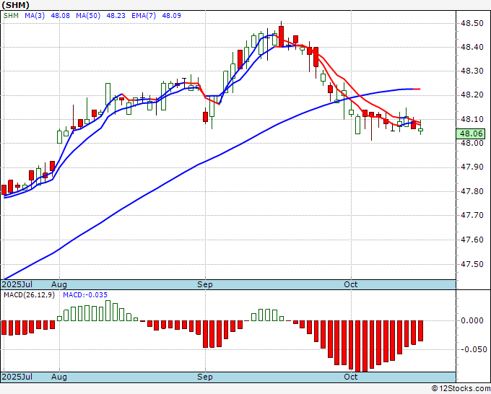Click the EMA(7) value 48.09
Viewport: 491px width, 394px height.
pos(171,15)
